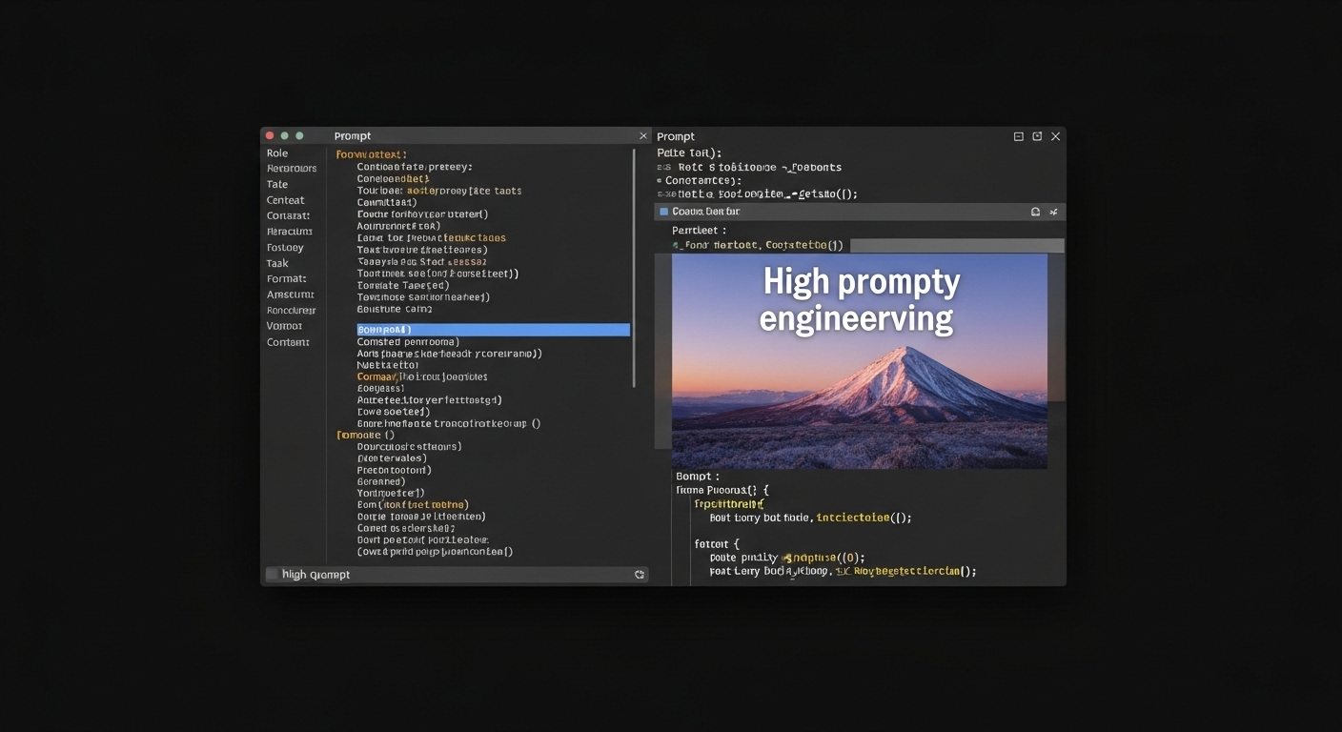Click the "Coumus Den fur" section header label
The width and height of the screenshot is (1342, 732).
click(x=705, y=212)
